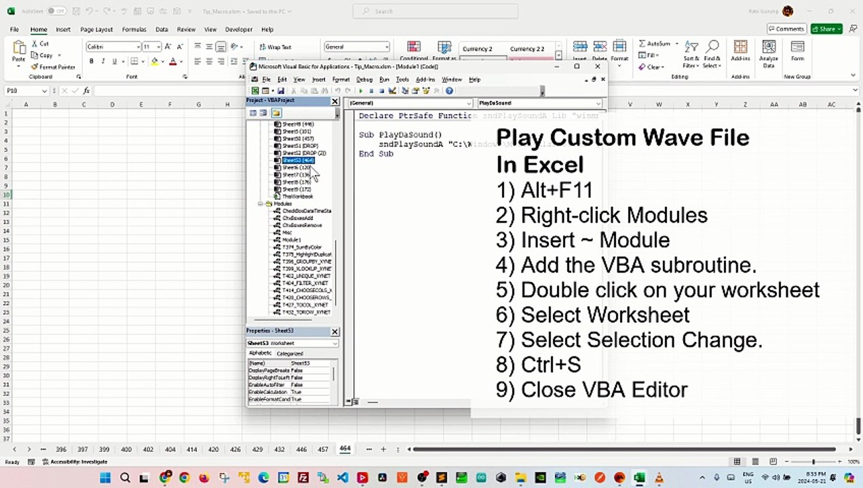
Task: Open the Name Box dropdown showing P10
Action: tap(44, 91)
